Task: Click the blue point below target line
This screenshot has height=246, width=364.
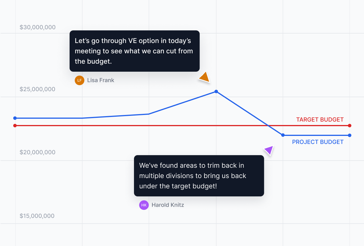Action: tap(283, 135)
